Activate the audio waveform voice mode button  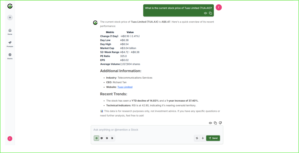tap(197, 138)
